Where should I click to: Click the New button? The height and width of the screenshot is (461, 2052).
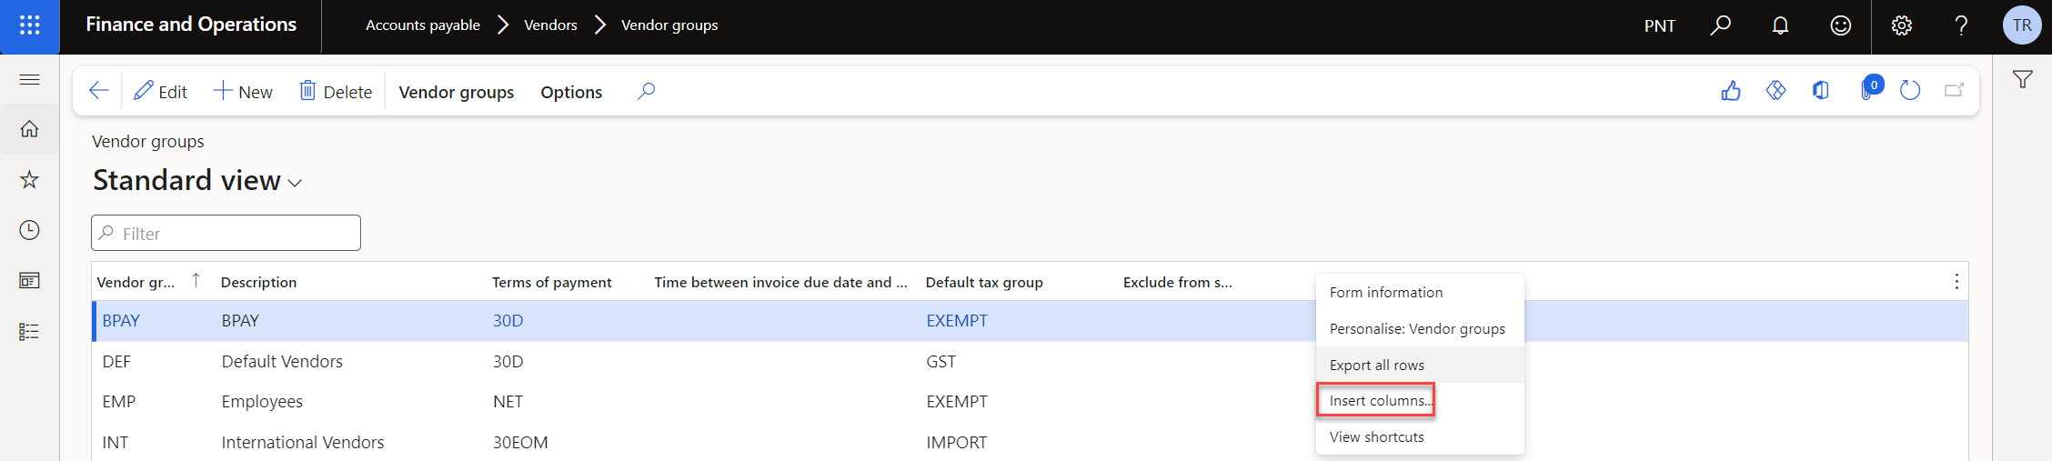pos(243,92)
